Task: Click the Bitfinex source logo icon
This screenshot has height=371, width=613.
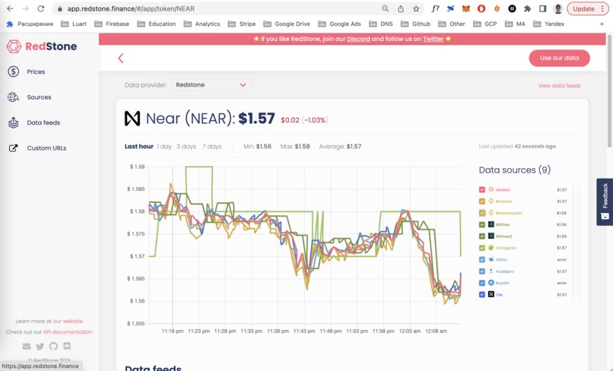Action: click(491, 224)
